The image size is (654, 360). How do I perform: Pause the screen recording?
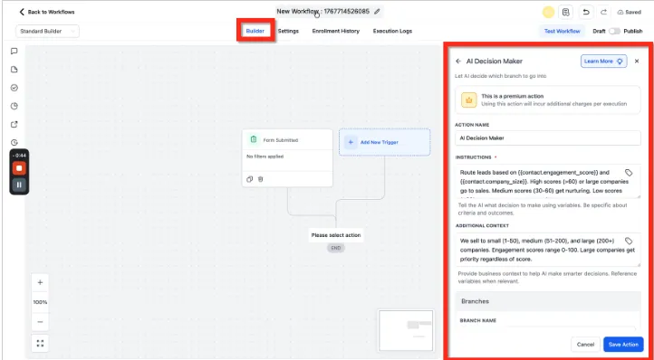pyautogui.click(x=19, y=185)
